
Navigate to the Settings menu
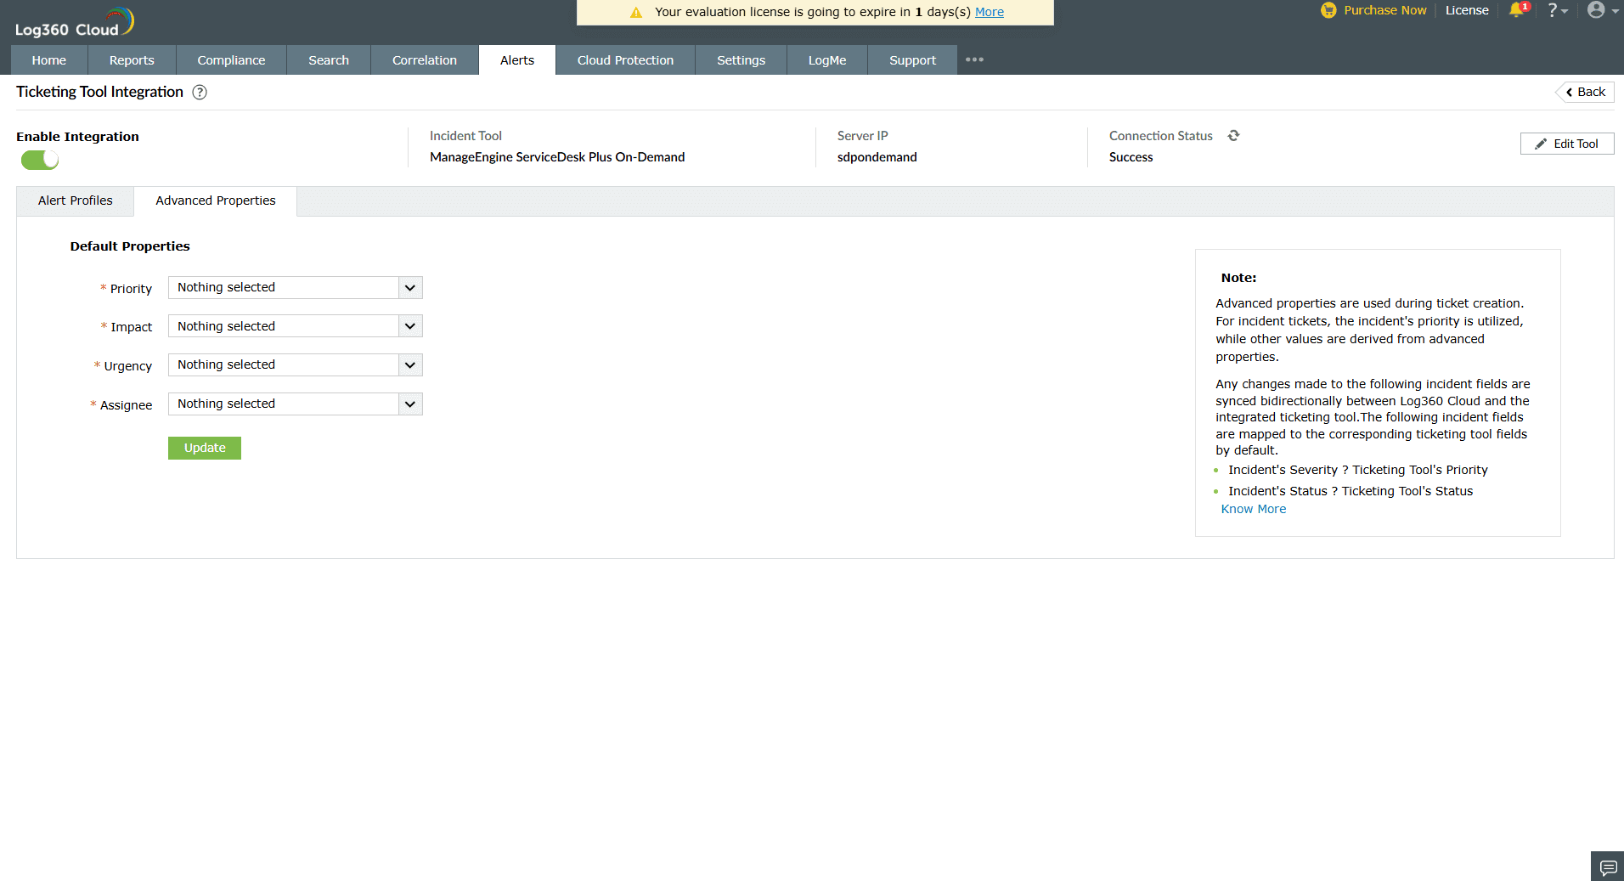pyautogui.click(x=740, y=59)
